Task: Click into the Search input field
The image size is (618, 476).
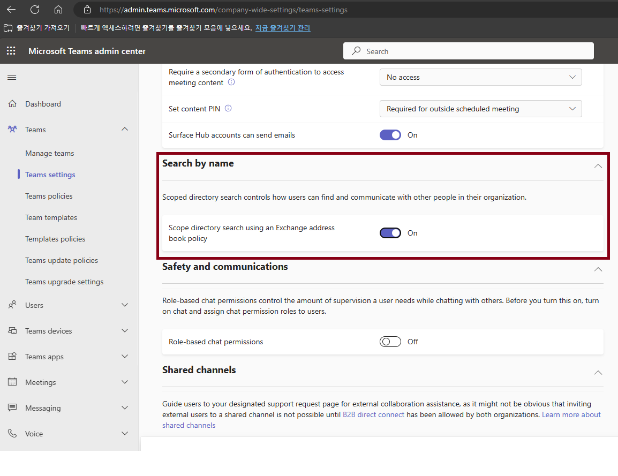Action: [x=468, y=51]
